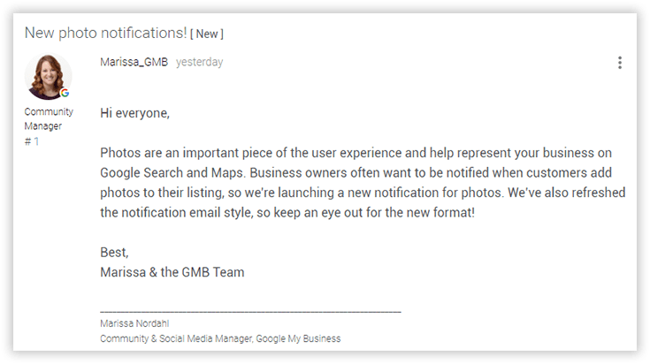The image size is (650, 364).
Task: Click 'Community & Social Media Manager, Google My Business' line
Action: click(220, 338)
